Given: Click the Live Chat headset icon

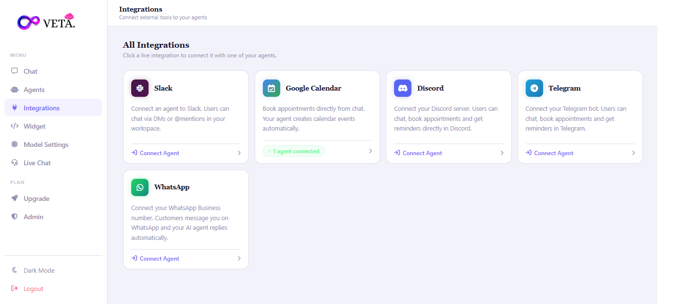Looking at the screenshot, I should [x=14, y=163].
